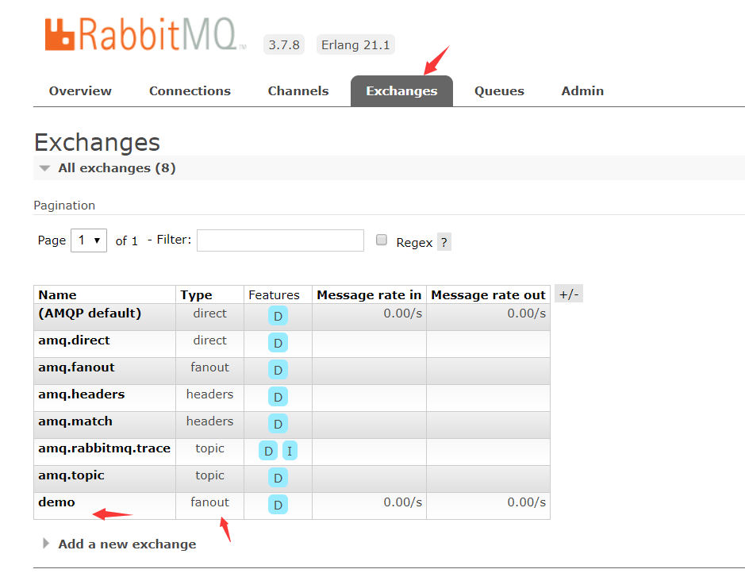
Task: Click the Erlang 21.1 badge
Action: pyautogui.click(x=355, y=44)
